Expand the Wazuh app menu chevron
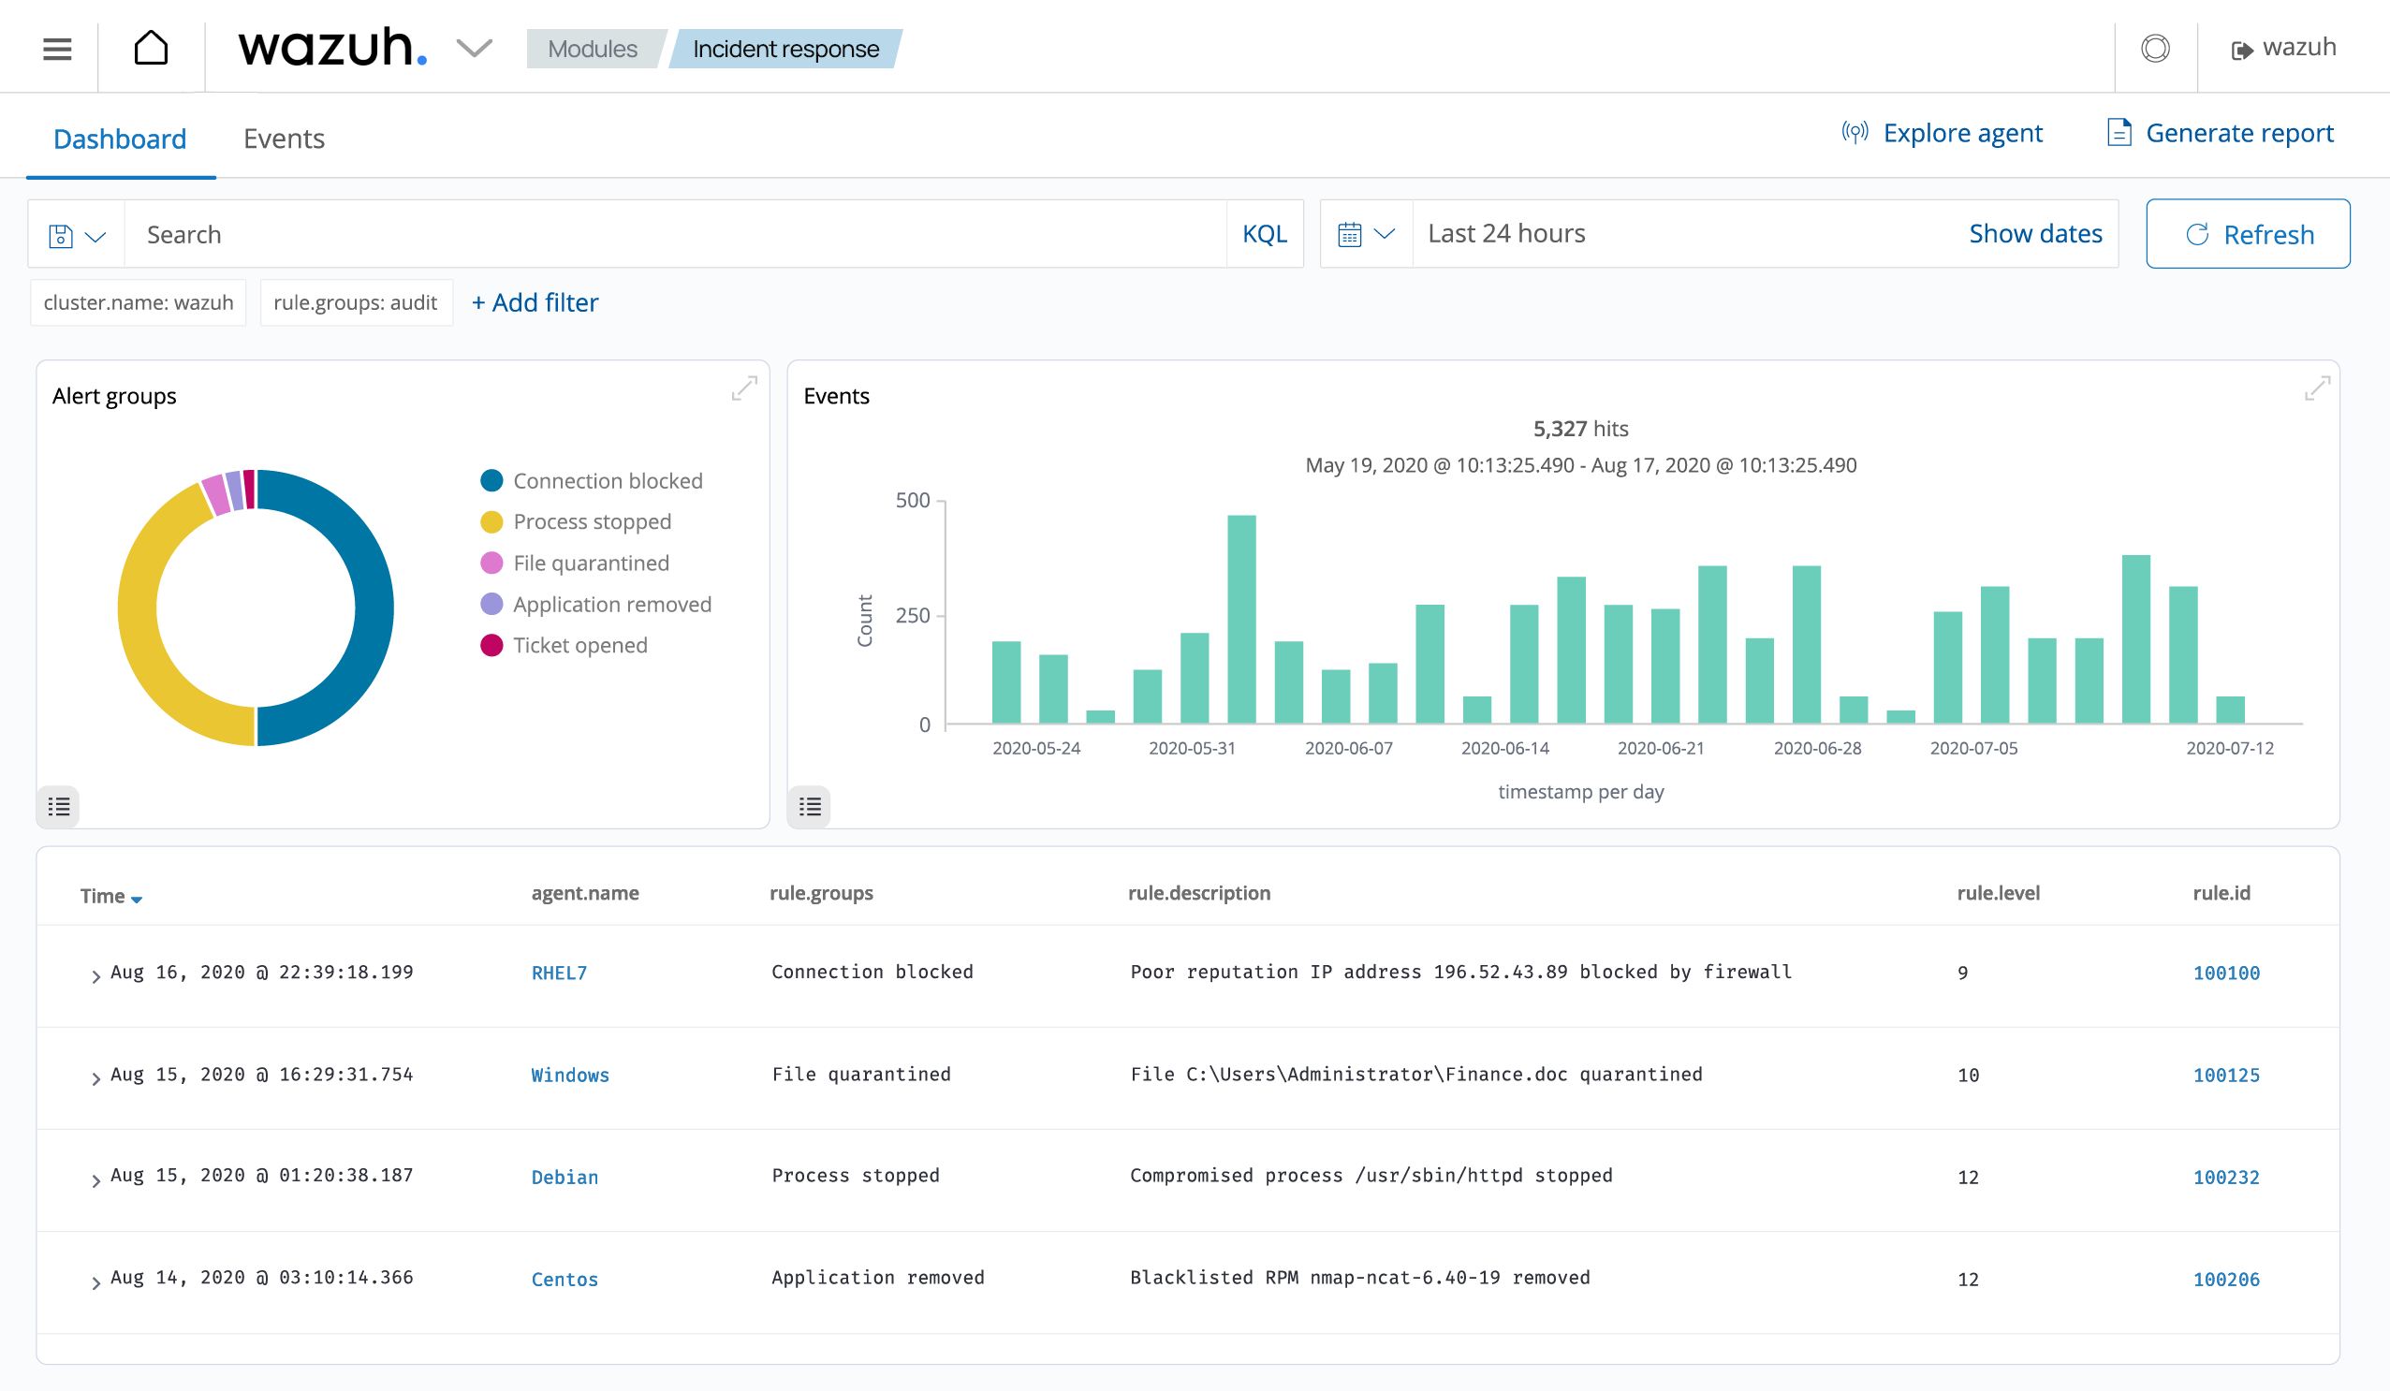 tap(474, 48)
